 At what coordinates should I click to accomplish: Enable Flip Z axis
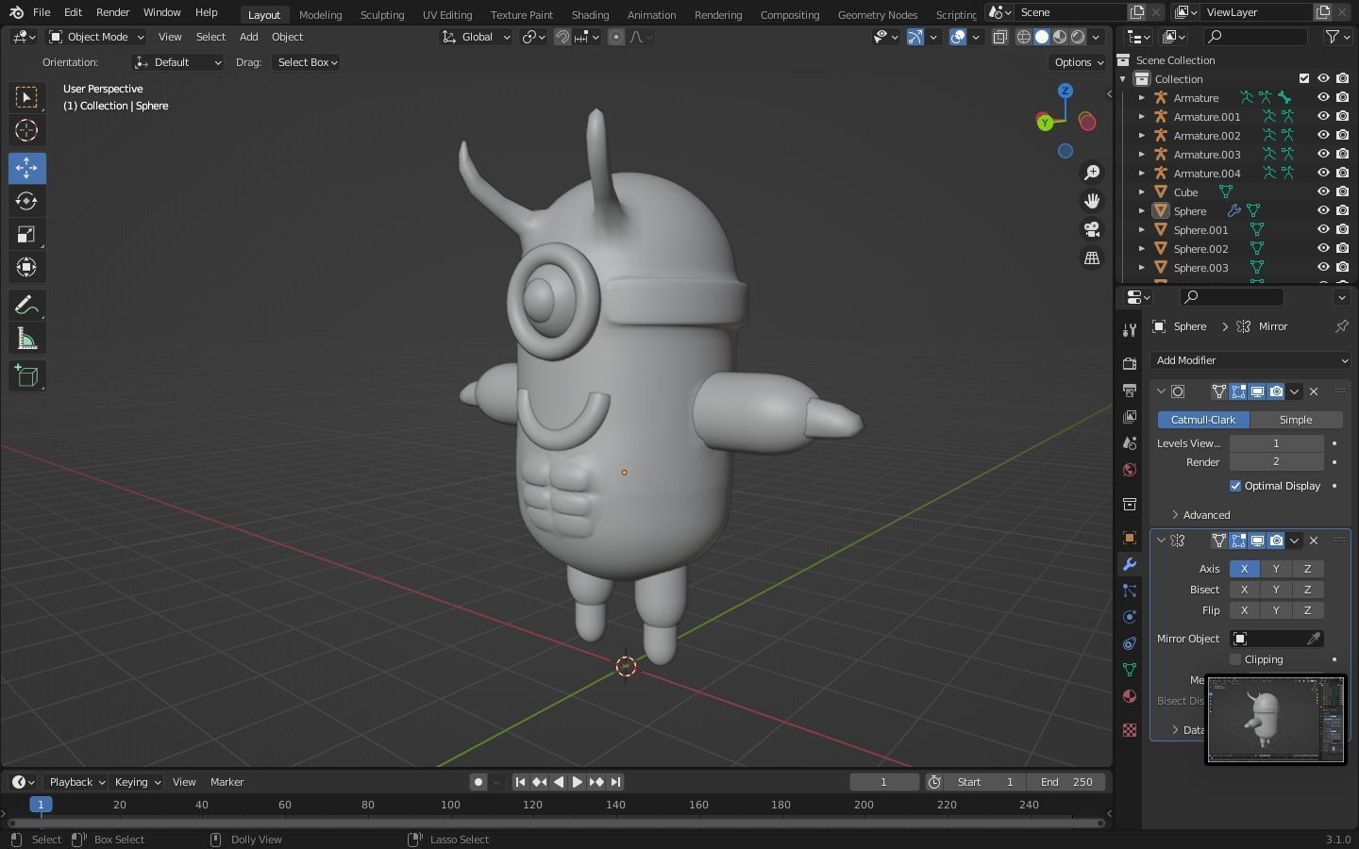(x=1307, y=610)
